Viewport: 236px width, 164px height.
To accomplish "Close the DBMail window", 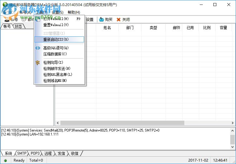I will coord(229,5).
